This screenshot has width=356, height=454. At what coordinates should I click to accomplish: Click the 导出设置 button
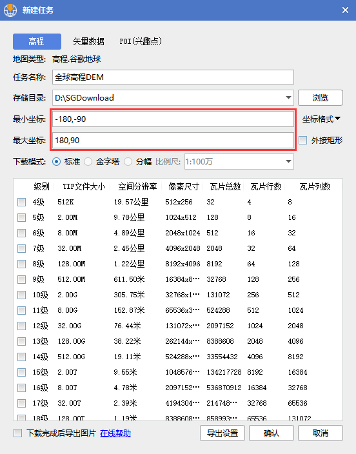tap(222, 433)
